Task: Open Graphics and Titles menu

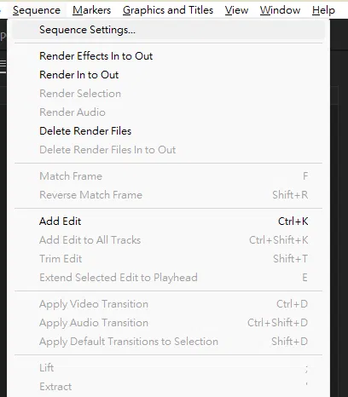Action: click(x=168, y=10)
